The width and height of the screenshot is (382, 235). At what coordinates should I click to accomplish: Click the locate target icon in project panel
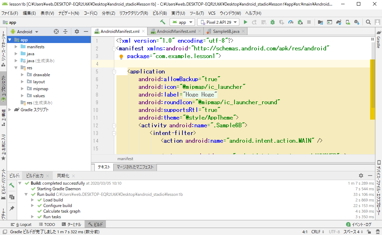click(56, 31)
